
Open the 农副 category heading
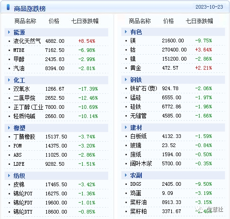pos(136,175)
